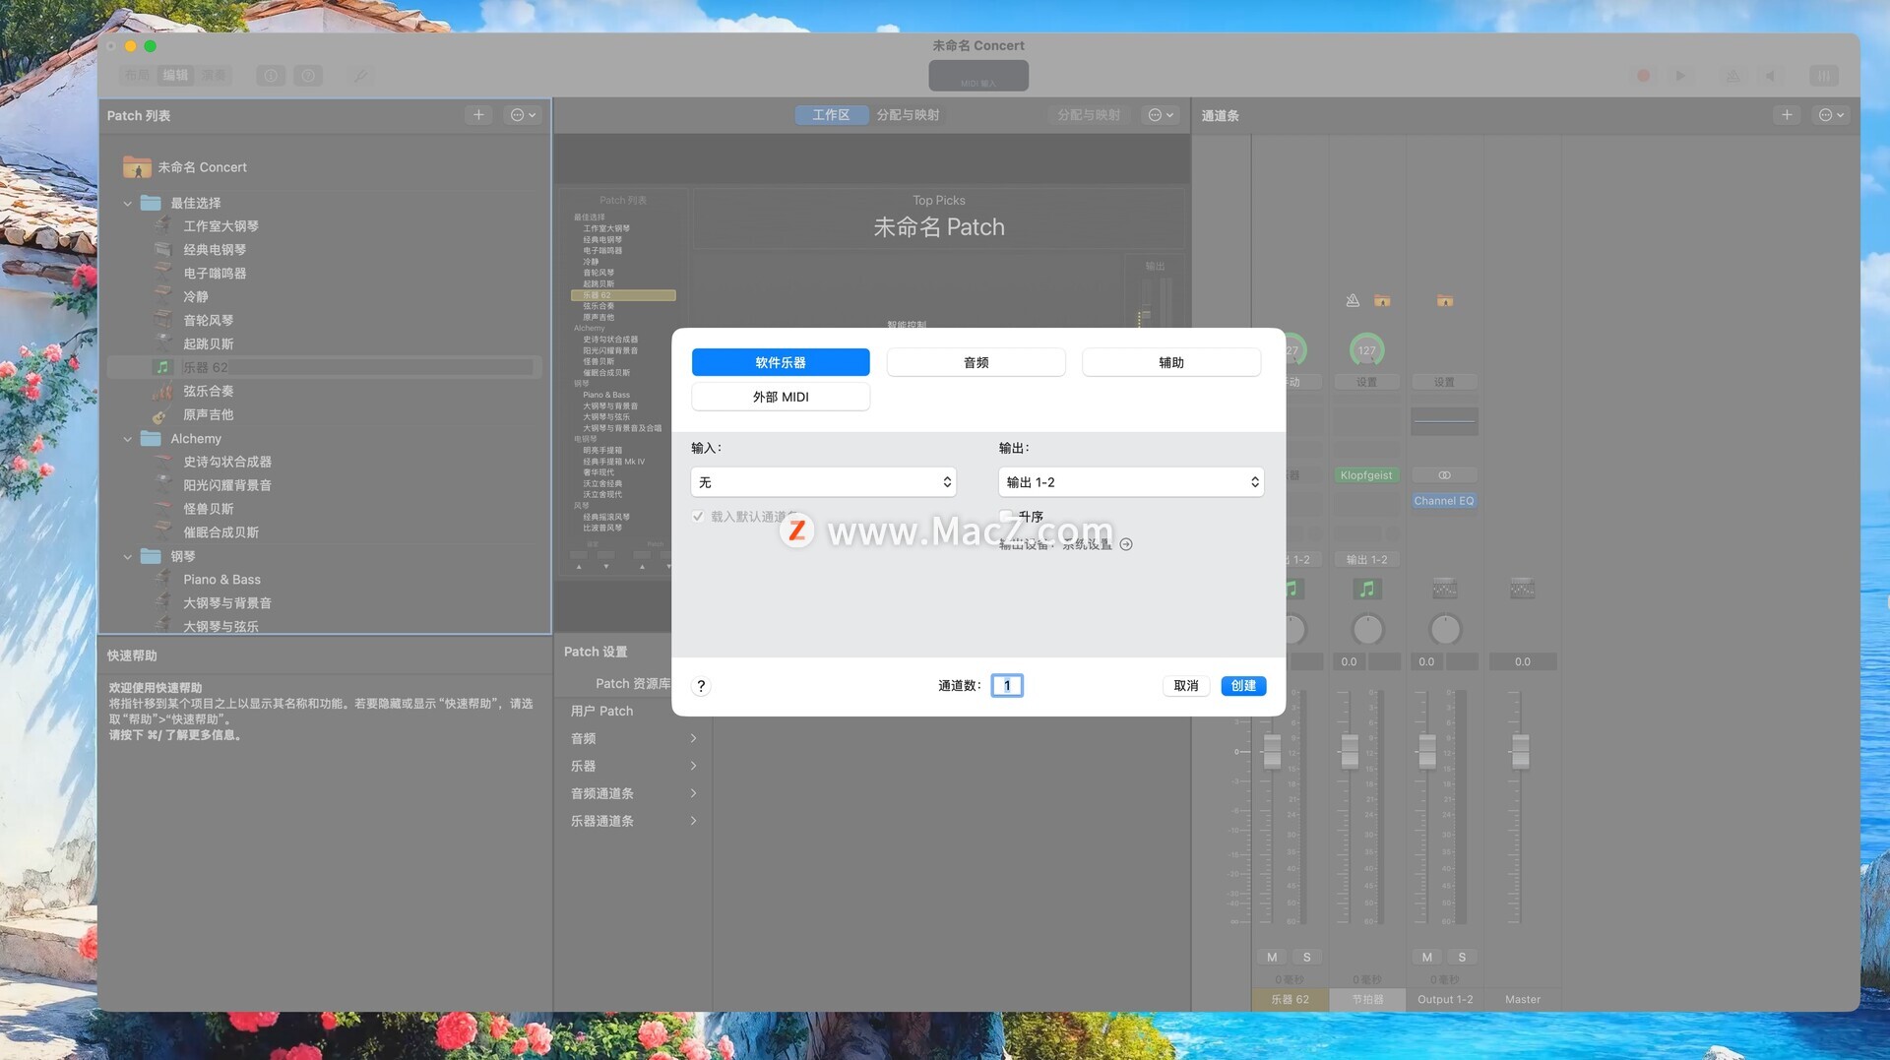Select the 弦乐合奏 patch
Screen dimensions: 1890x1060
point(208,392)
